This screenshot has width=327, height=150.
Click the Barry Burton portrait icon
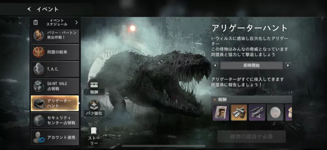(39, 35)
